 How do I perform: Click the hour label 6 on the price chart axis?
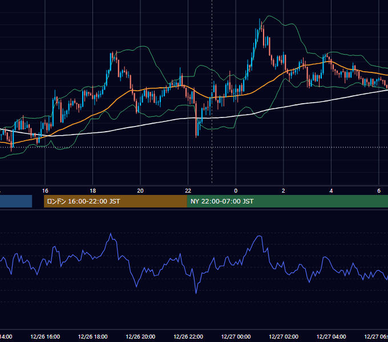click(x=379, y=191)
